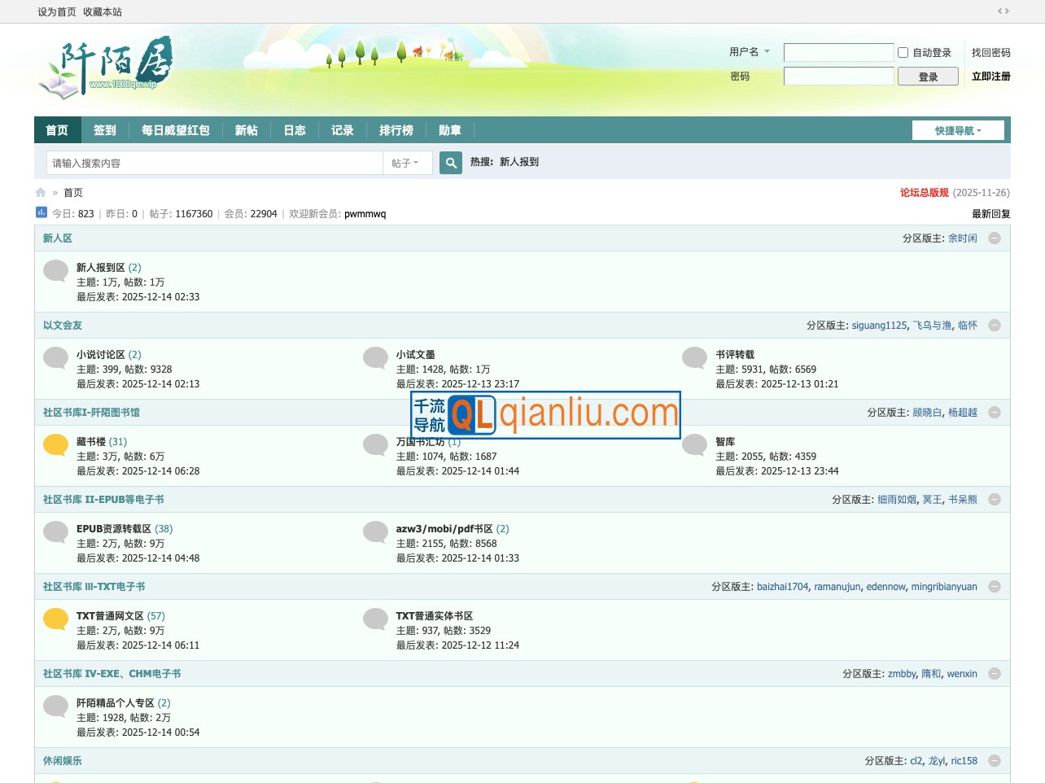
Task: Click the 新人报到区 gray bubble icon
Action: pyautogui.click(x=55, y=270)
